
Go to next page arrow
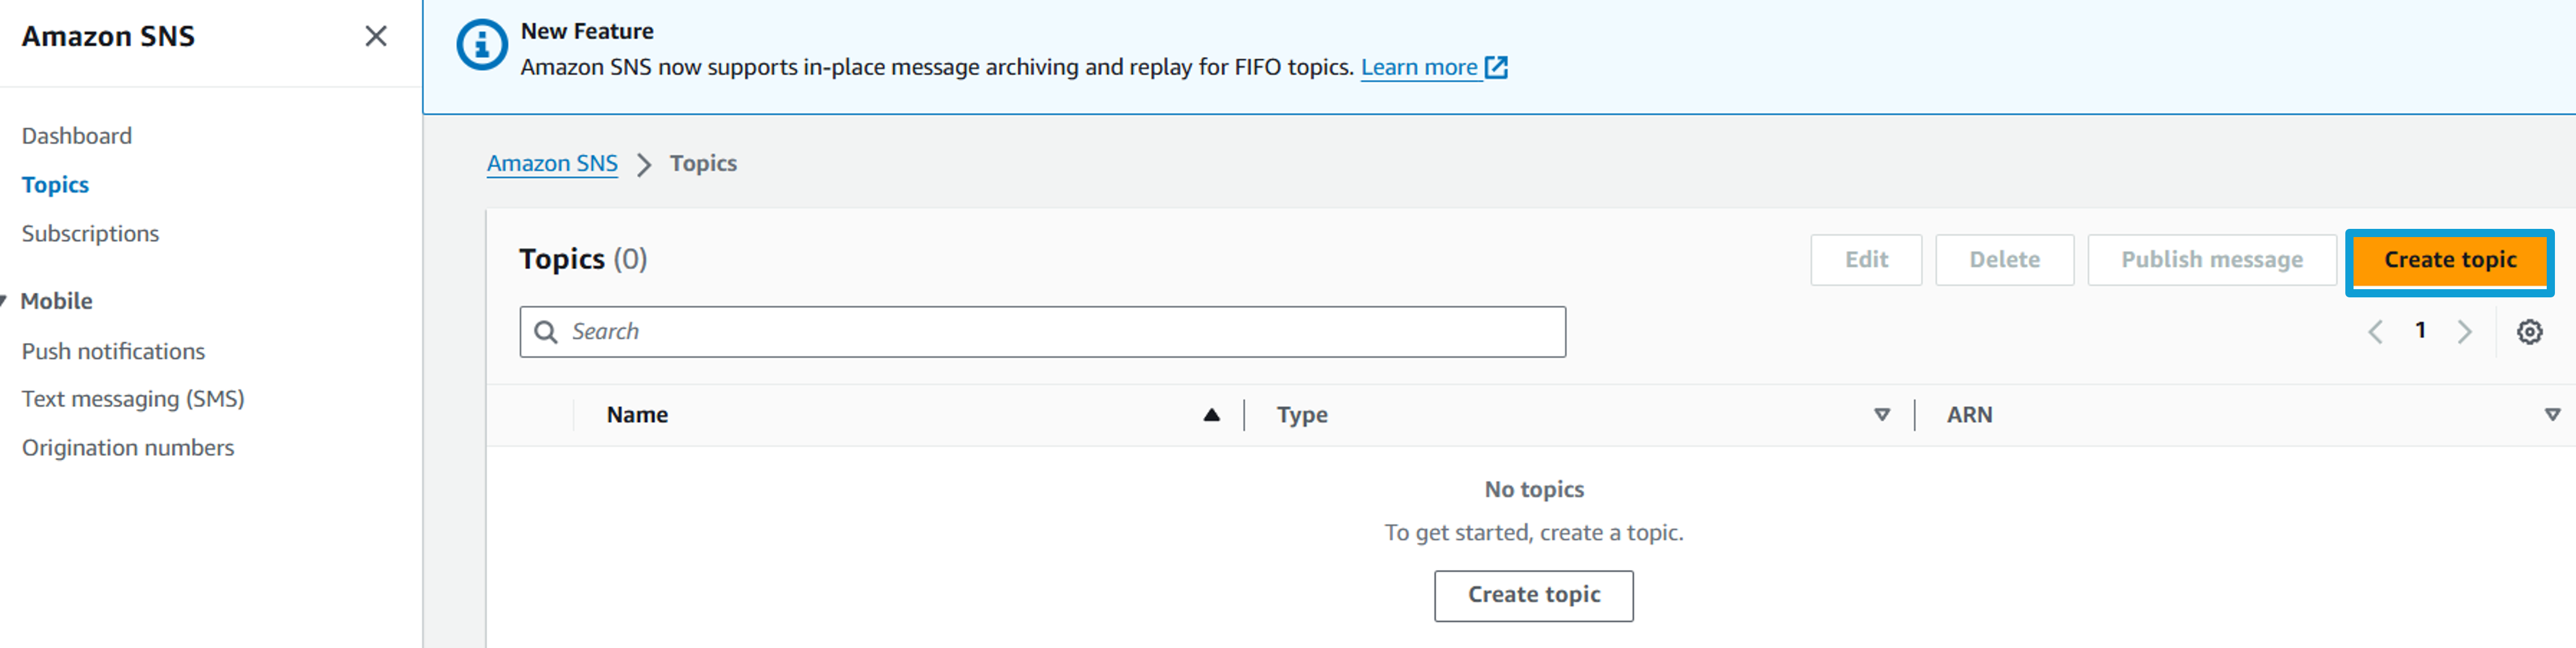(x=2464, y=332)
